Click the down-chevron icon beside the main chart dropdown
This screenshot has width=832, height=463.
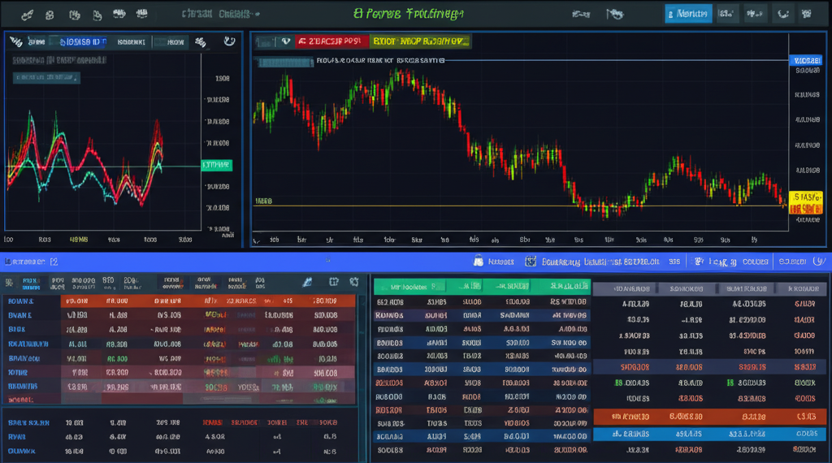point(285,41)
